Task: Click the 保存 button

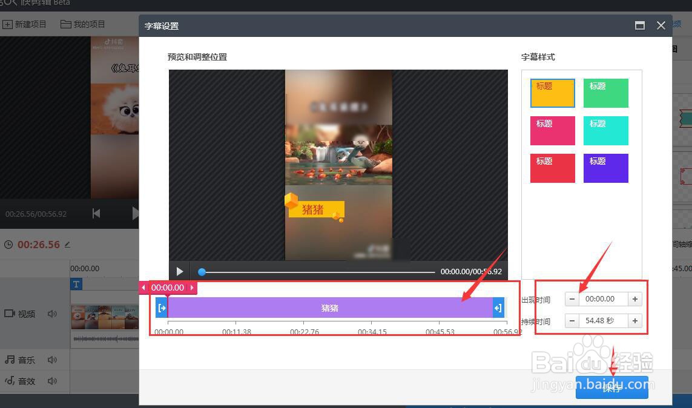Action: (x=611, y=387)
